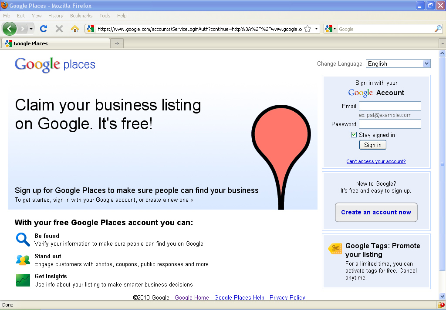This screenshot has height=310, width=446.
Task: Open the View menu
Action: click(x=37, y=16)
